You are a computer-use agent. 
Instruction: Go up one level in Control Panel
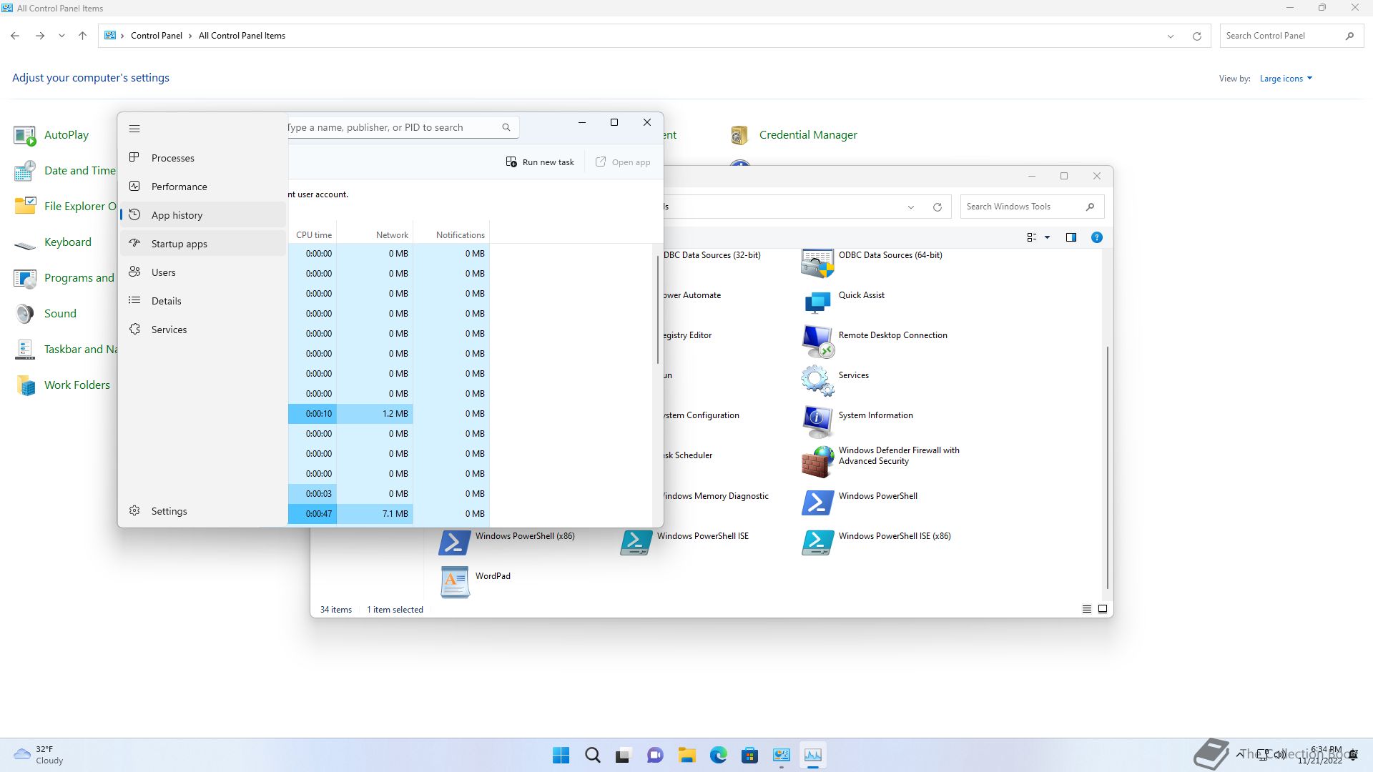[x=82, y=36]
